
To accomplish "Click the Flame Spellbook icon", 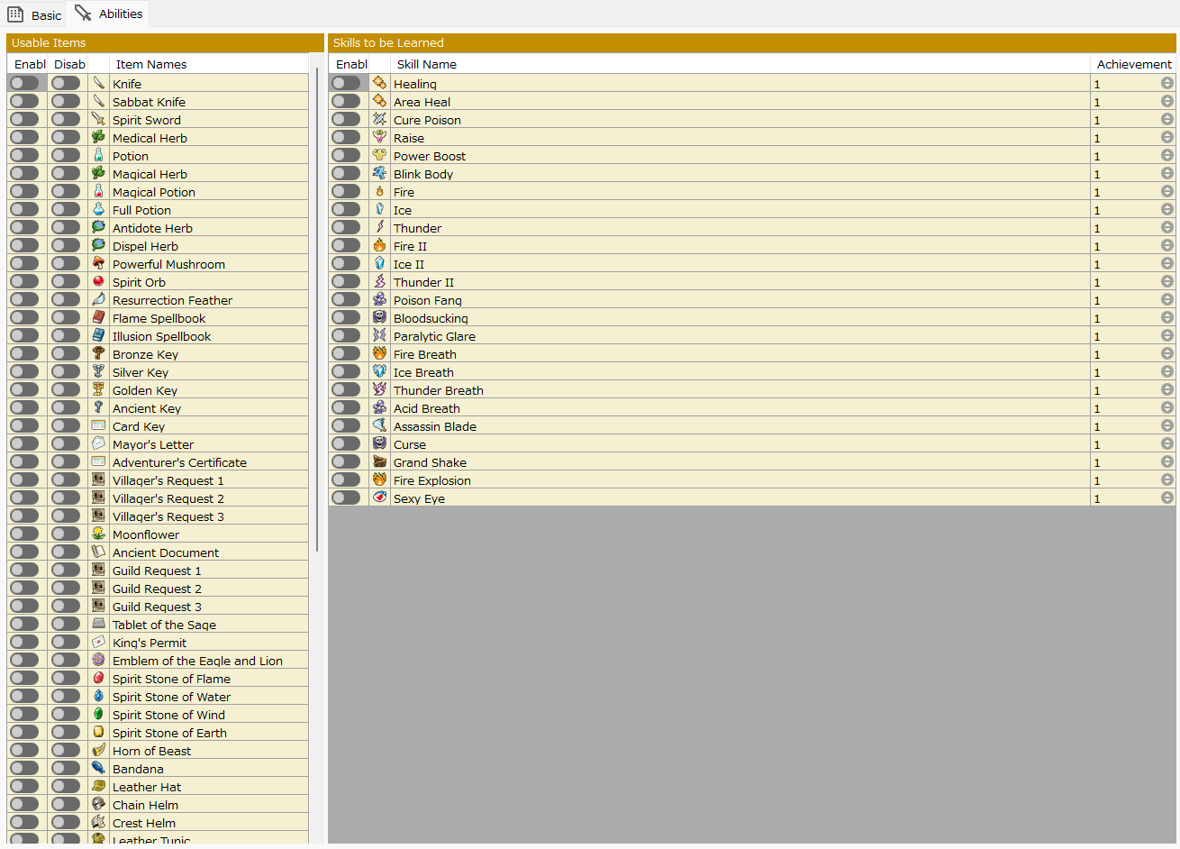I will [x=98, y=318].
